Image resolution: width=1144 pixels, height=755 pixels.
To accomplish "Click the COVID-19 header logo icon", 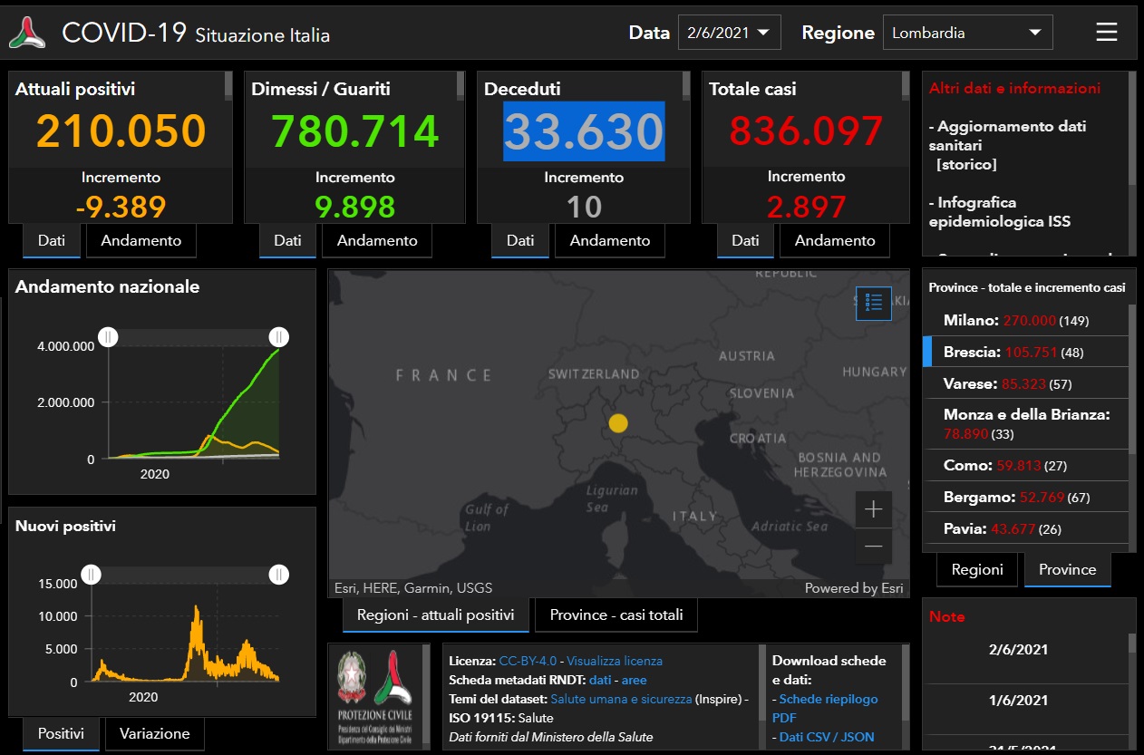I will (27, 34).
